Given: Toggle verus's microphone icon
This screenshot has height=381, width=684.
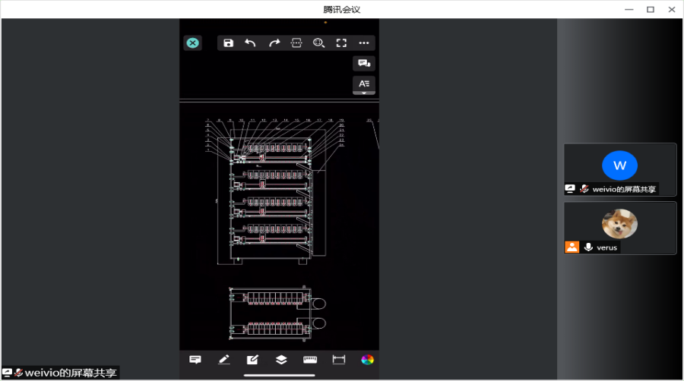Looking at the screenshot, I should click(588, 247).
